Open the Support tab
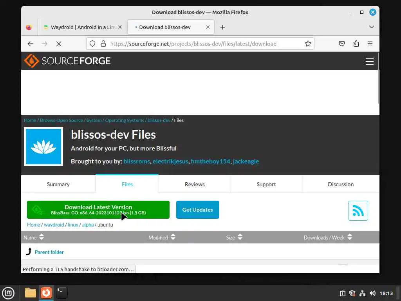Screen dimensions: 401x301 (x=266, y=184)
